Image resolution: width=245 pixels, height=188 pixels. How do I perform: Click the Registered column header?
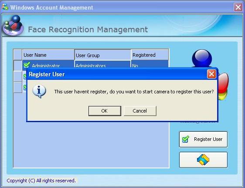tap(150, 55)
